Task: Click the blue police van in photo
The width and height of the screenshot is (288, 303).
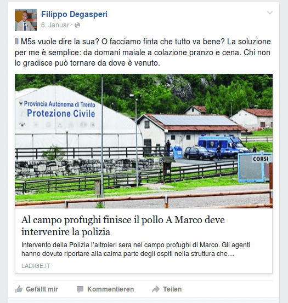Action: [223, 146]
